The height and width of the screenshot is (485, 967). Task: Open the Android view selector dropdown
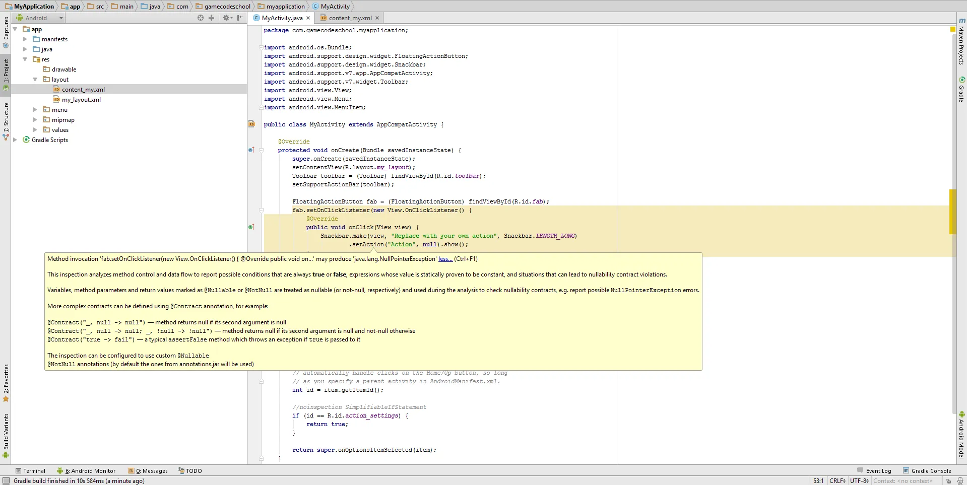pyautogui.click(x=40, y=18)
